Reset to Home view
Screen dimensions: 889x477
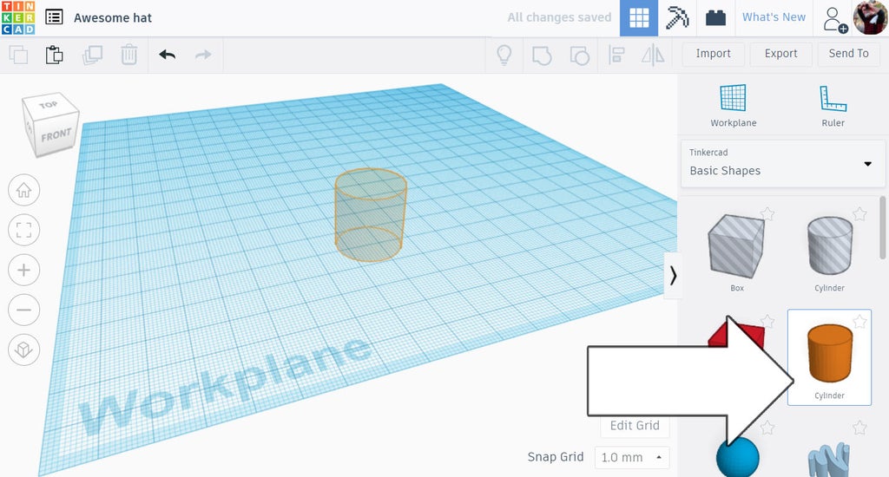(x=23, y=190)
